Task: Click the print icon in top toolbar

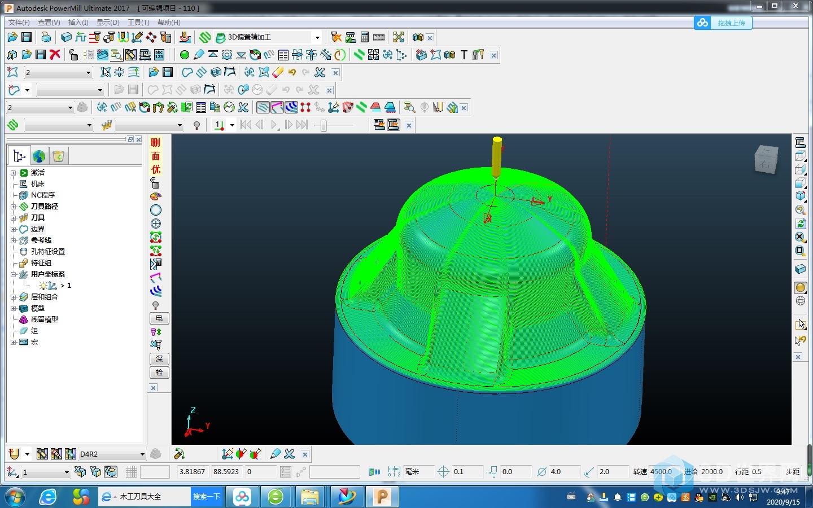Action: 46,37
